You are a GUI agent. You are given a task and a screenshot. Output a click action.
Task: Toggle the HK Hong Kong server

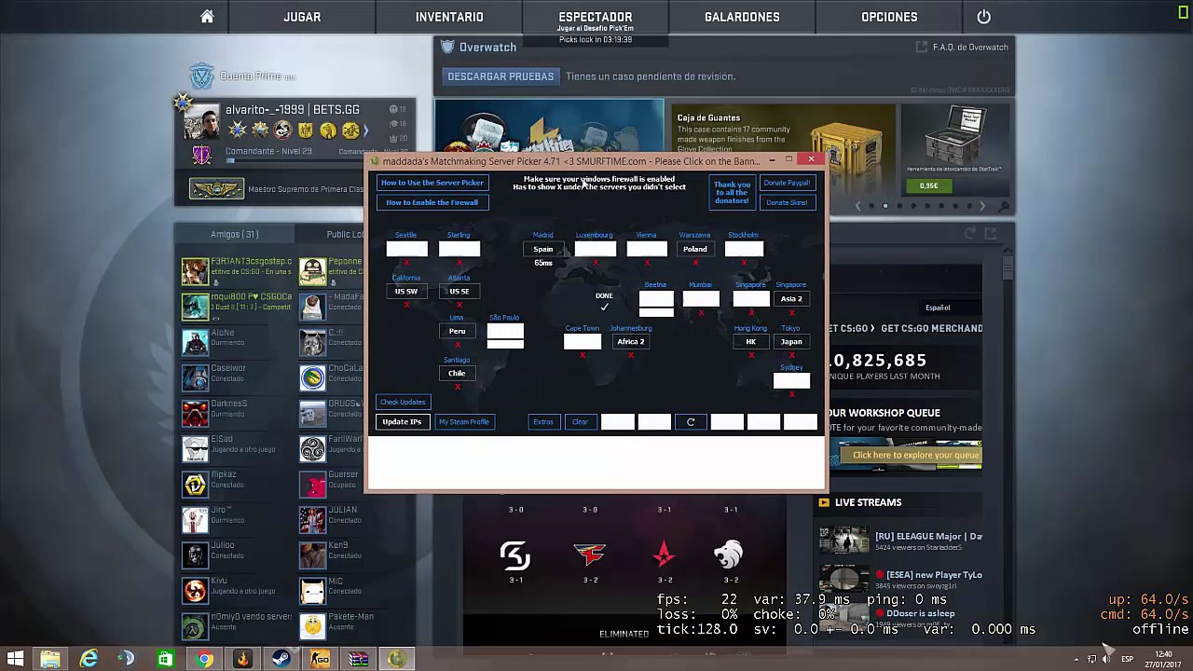pyautogui.click(x=751, y=341)
